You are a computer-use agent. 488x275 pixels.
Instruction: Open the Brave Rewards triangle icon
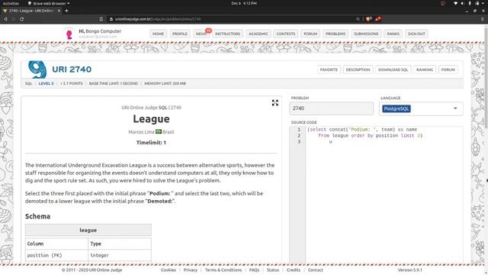[377, 19]
